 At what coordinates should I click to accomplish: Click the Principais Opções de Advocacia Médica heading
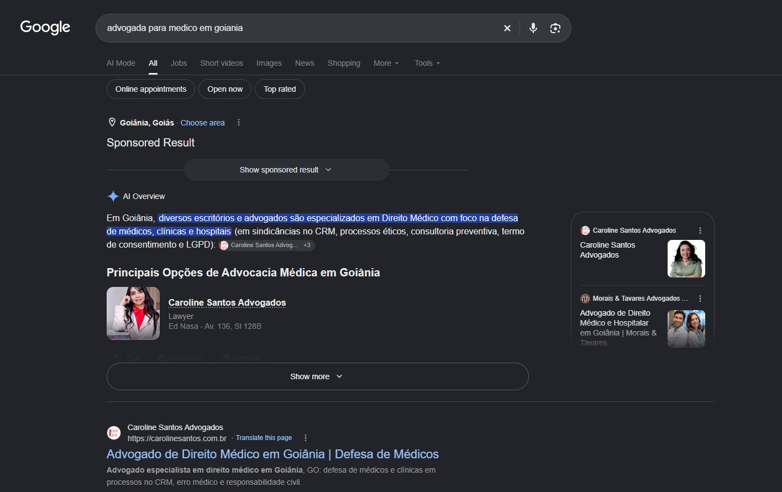pyautogui.click(x=243, y=273)
